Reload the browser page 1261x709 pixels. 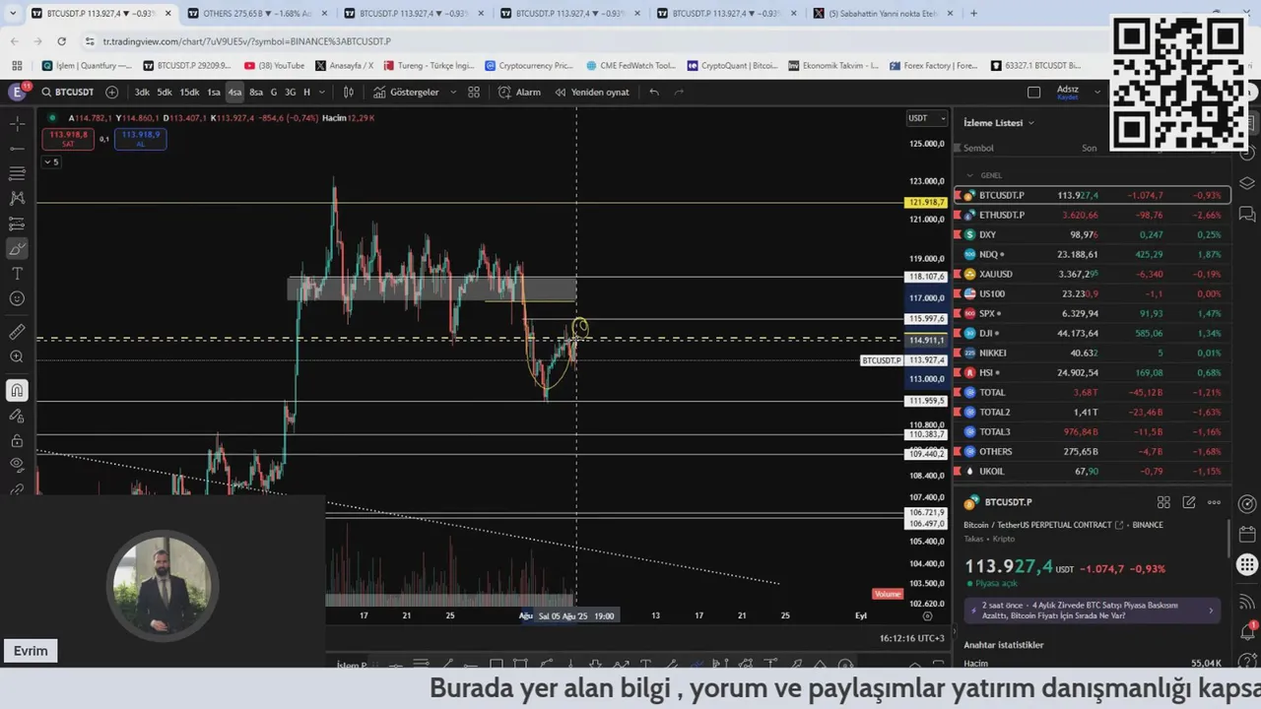[61, 41]
